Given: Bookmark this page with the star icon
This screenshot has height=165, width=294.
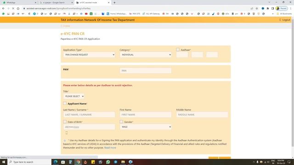Looking at the screenshot, I should coord(257,8).
